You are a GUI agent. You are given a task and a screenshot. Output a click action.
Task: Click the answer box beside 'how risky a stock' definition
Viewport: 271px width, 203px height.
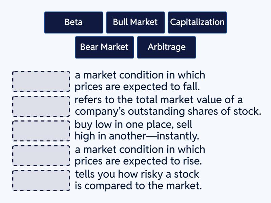coord(41,180)
